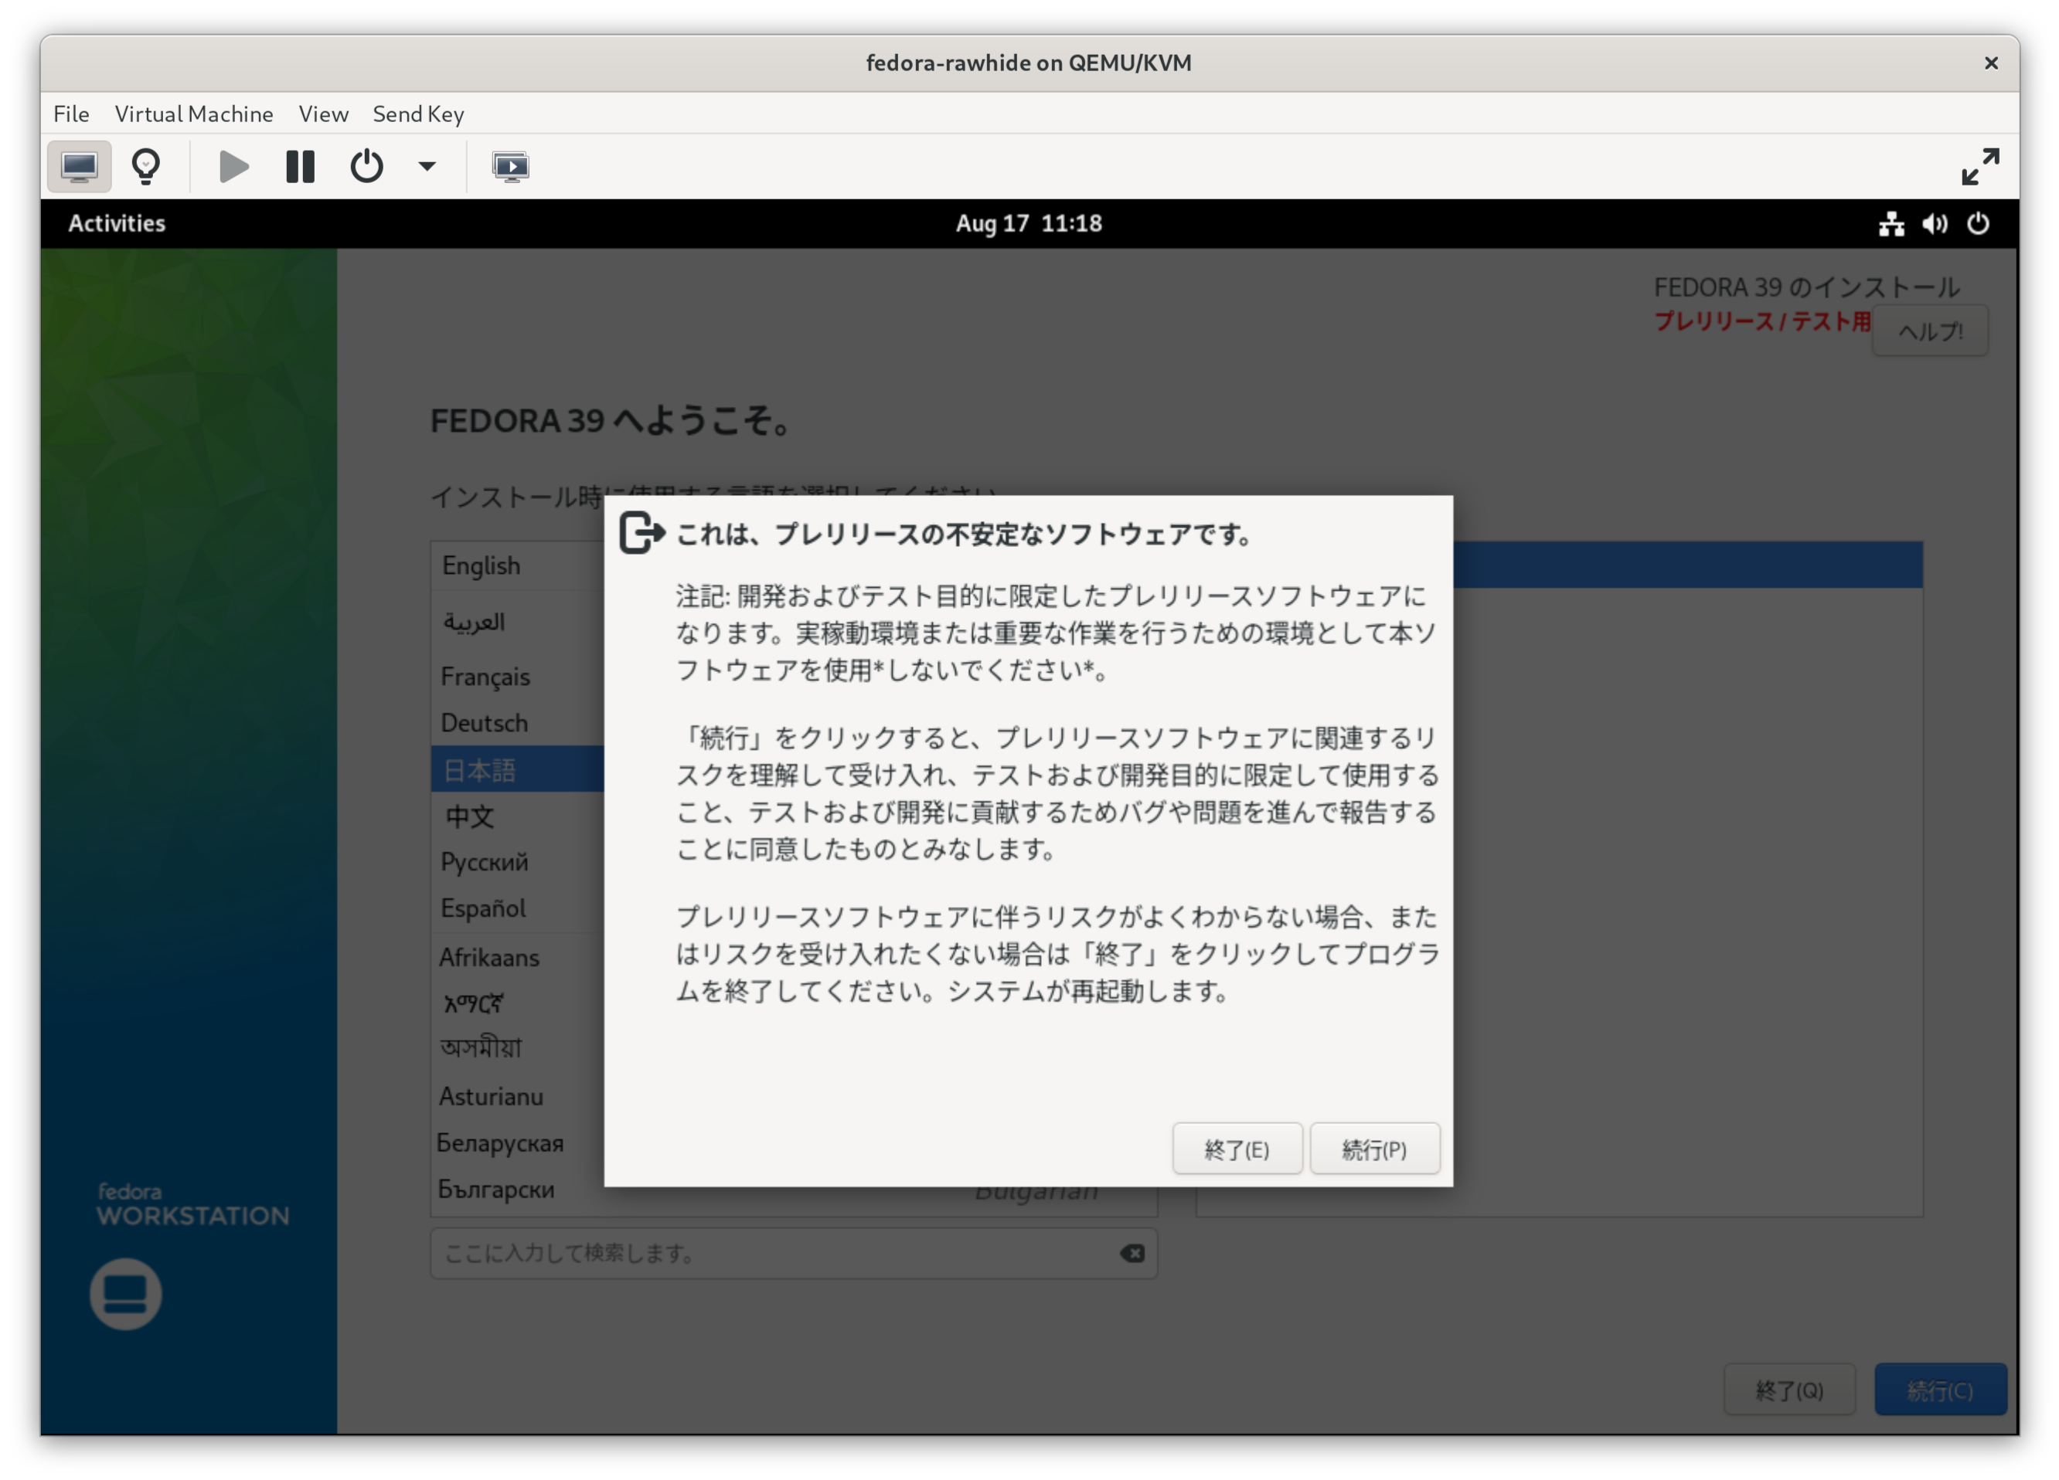Click the highlighted blue locale row
Image resolution: width=2059 pixels, height=1480 pixels.
1688,565
